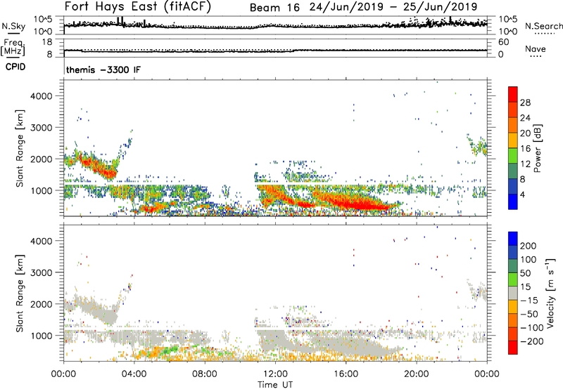Click the 'N.Sky' axis label
Viewport: 563px width, 389px height.
tap(13, 26)
